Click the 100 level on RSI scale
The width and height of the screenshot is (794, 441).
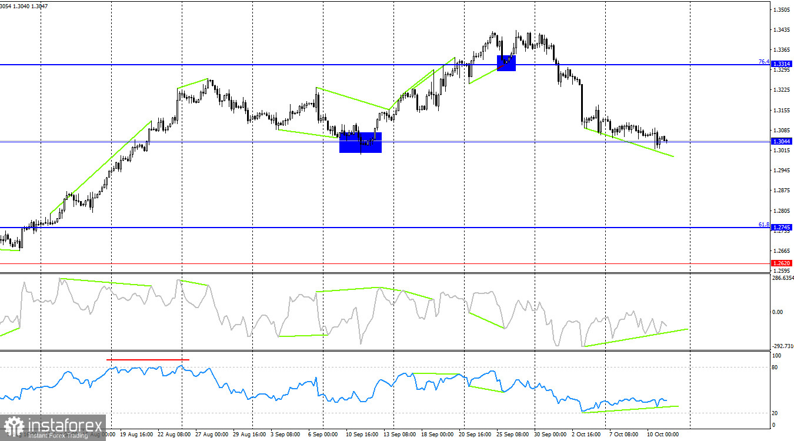tap(776, 356)
